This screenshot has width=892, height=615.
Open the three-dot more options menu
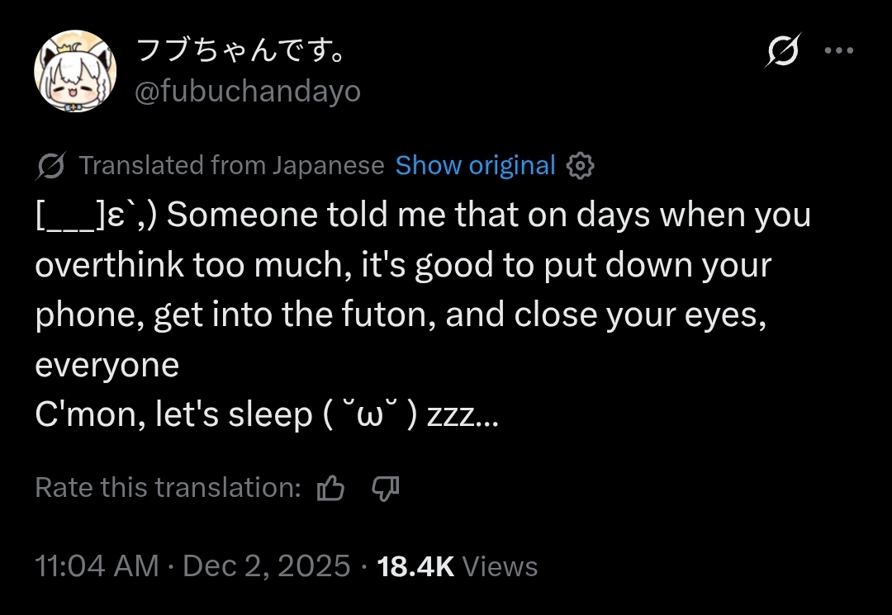(x=838, y=50)
